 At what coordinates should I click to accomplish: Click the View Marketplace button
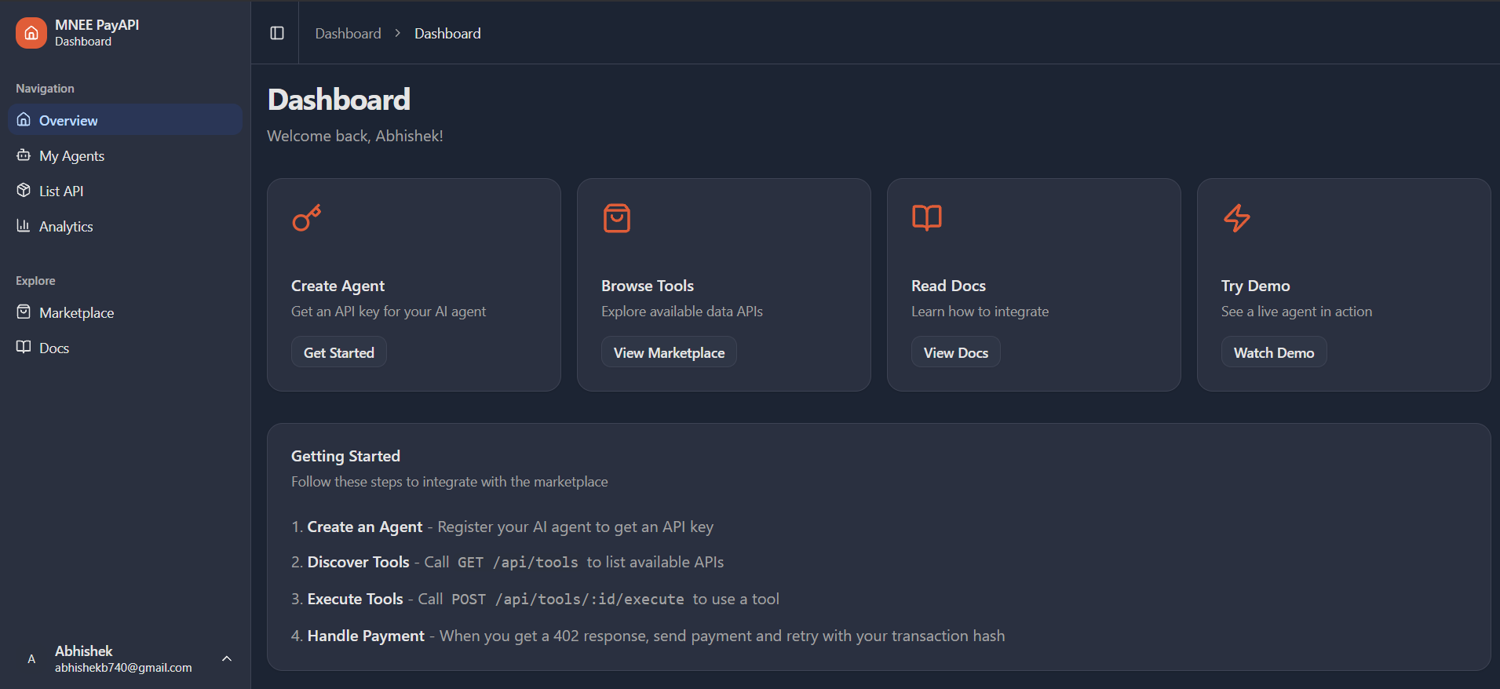(669, 352)
